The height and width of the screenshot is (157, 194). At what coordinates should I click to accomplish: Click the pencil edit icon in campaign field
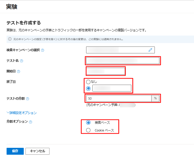pos(150,50)
